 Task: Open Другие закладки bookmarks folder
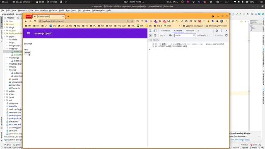[x=193, y=26]
